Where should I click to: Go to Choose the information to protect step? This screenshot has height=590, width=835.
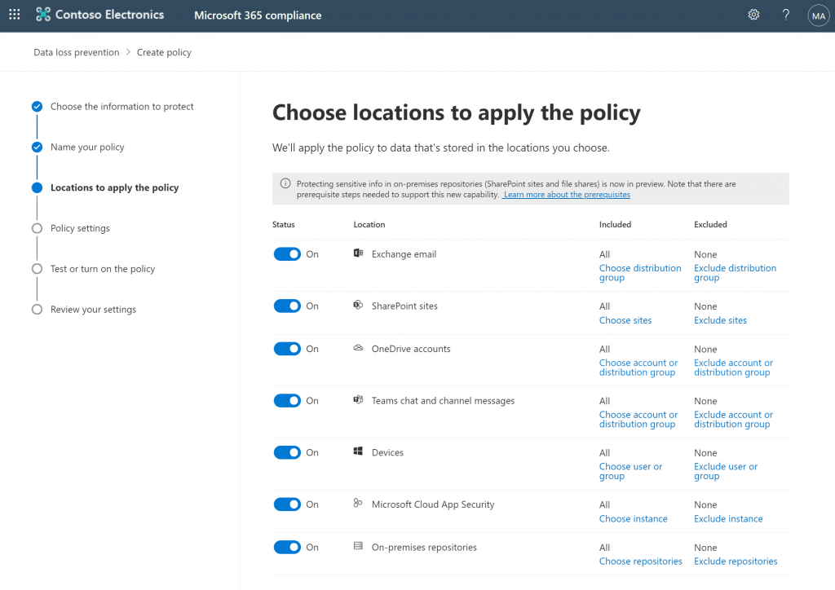pos(122,107)
